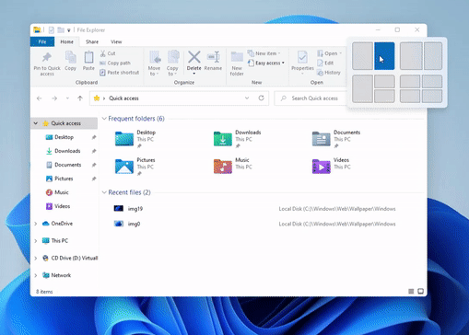Switch to large icons view in status bar
Image resolution: width=469 pixels, height=335 pixels.
(x=420, y=291)
